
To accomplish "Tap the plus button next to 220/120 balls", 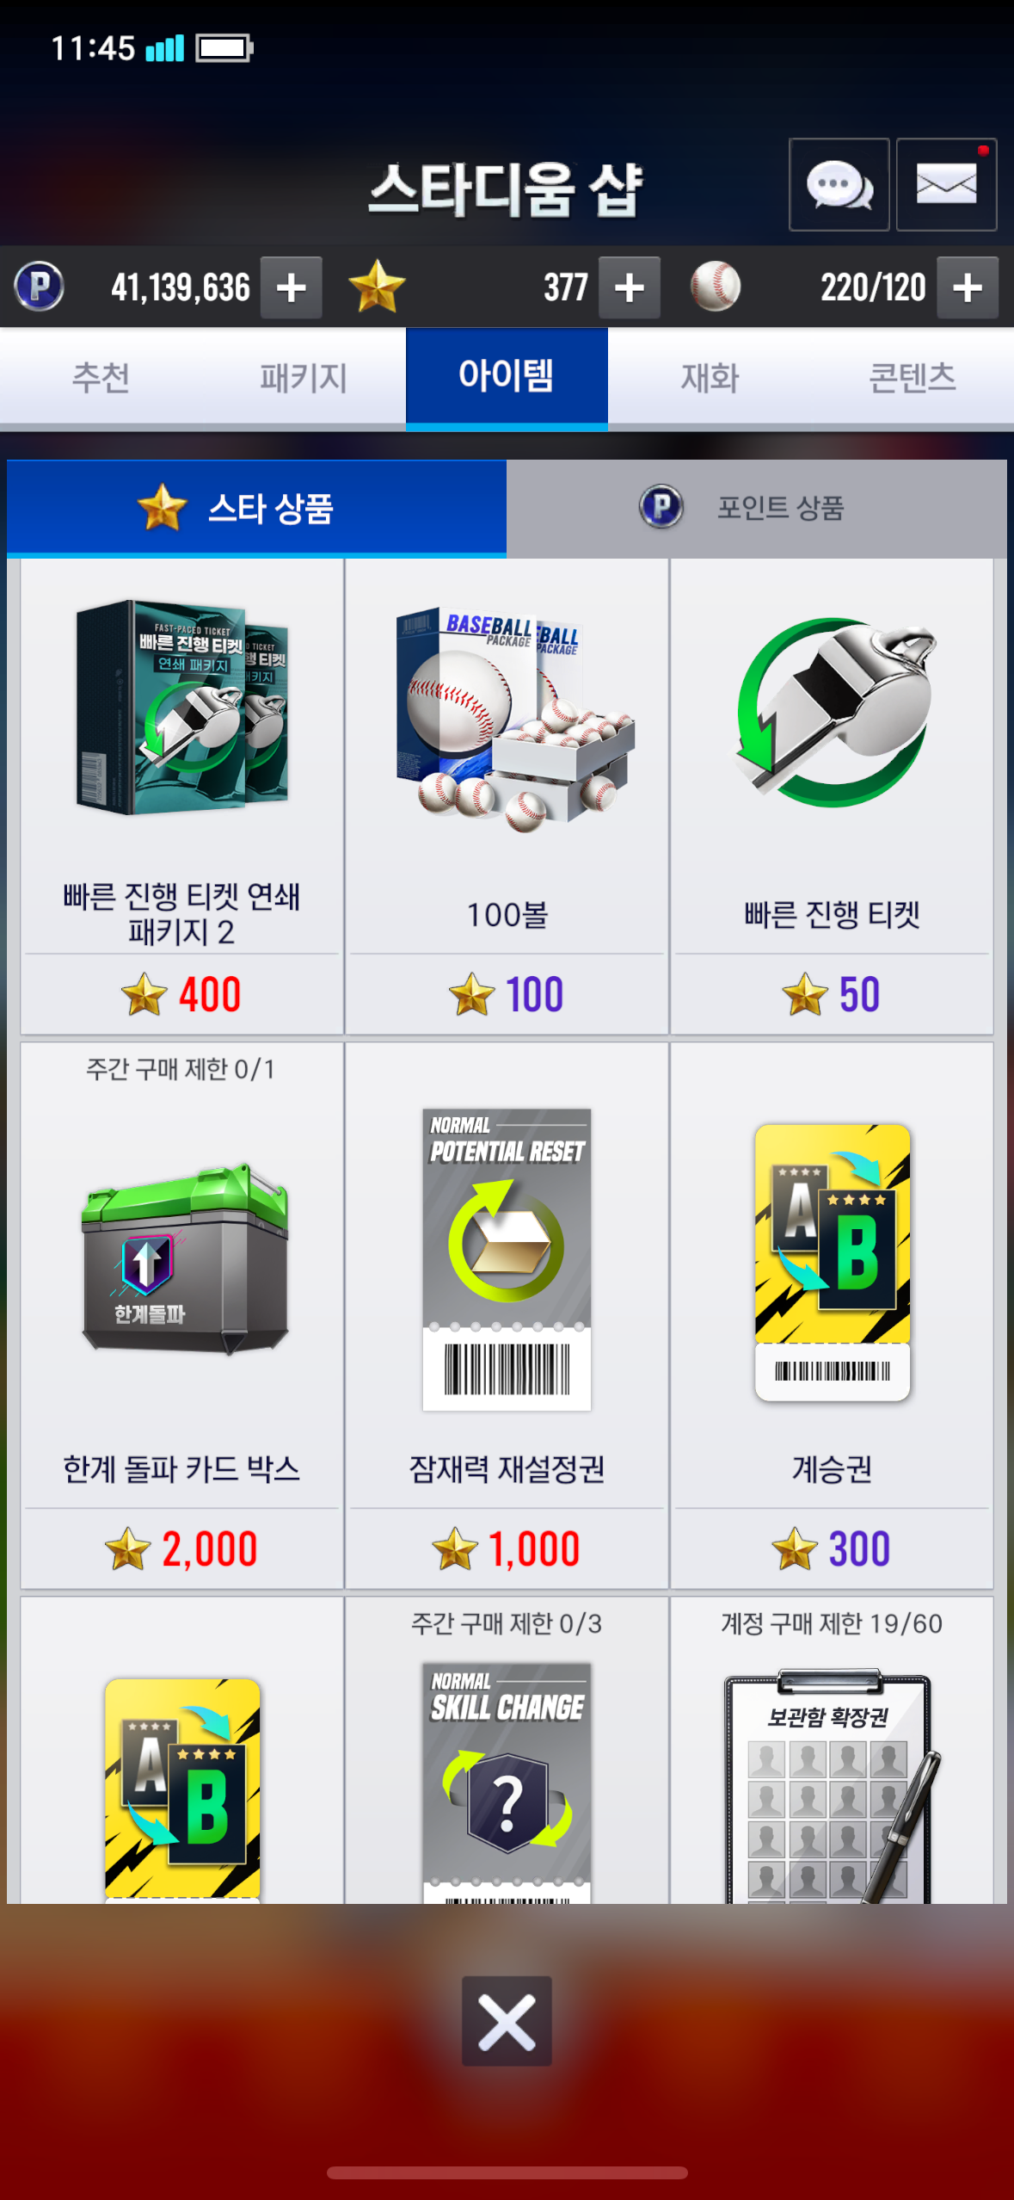I will tap(968, 287).
